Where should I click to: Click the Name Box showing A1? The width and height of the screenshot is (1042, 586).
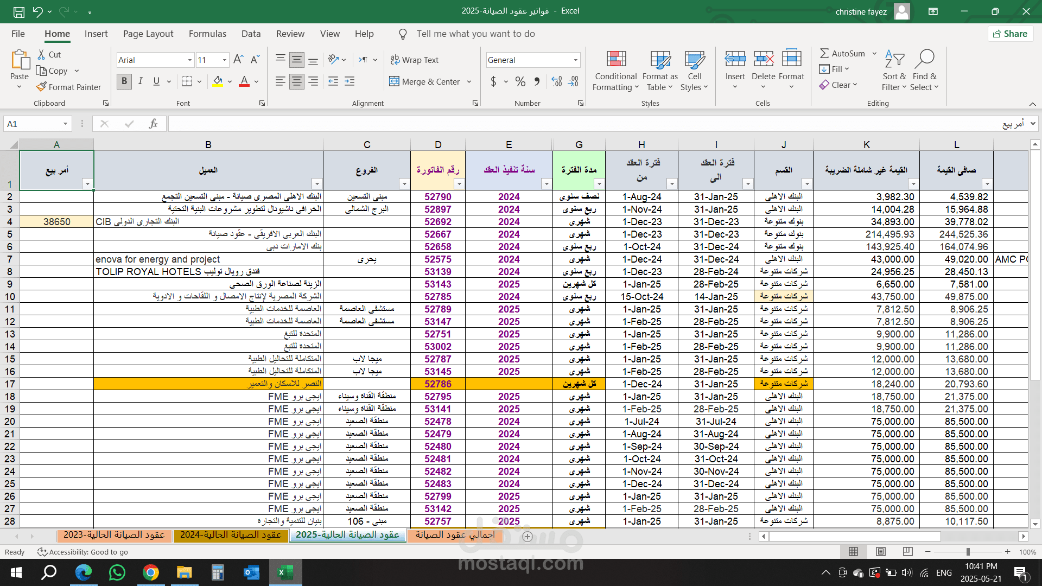coord(34,124)
